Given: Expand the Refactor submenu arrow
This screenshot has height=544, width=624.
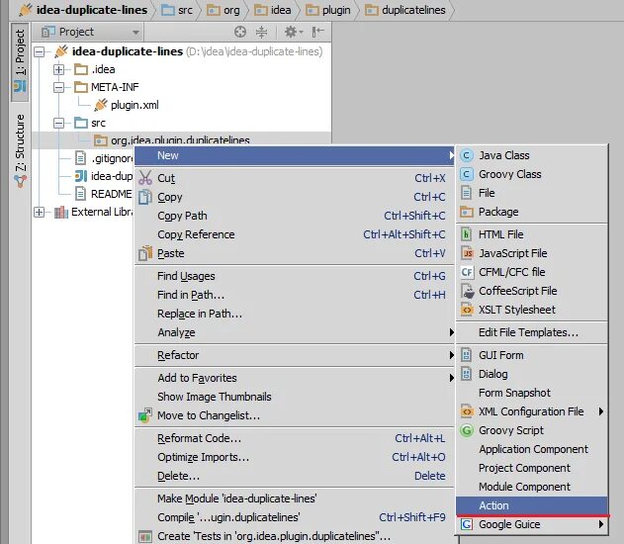Looking at the screenshot, I should pos(451,355).
